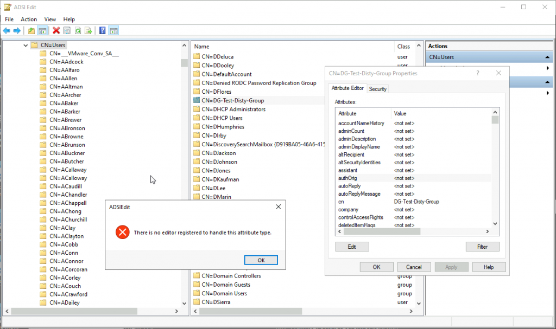Collapse the CN=Users tree node

[25, 44]
